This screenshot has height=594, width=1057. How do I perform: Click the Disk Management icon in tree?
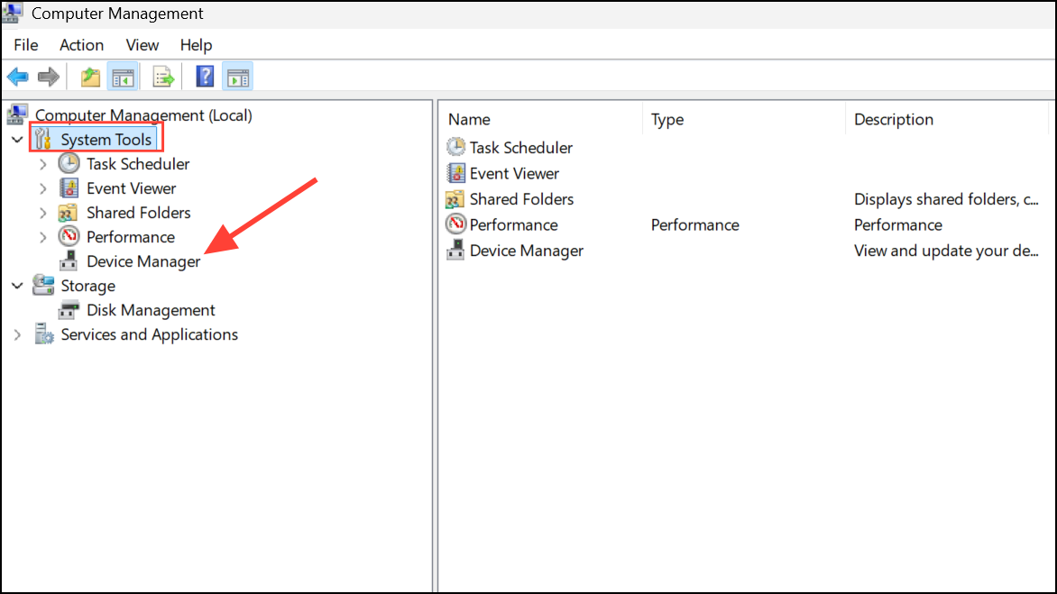(68, 310)
